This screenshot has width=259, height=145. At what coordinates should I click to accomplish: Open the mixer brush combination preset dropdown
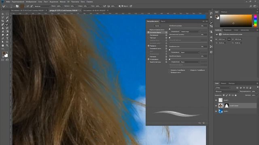click(42, 6)
